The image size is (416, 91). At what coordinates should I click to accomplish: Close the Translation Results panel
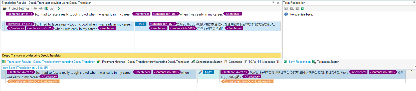[x=278, y=3]
